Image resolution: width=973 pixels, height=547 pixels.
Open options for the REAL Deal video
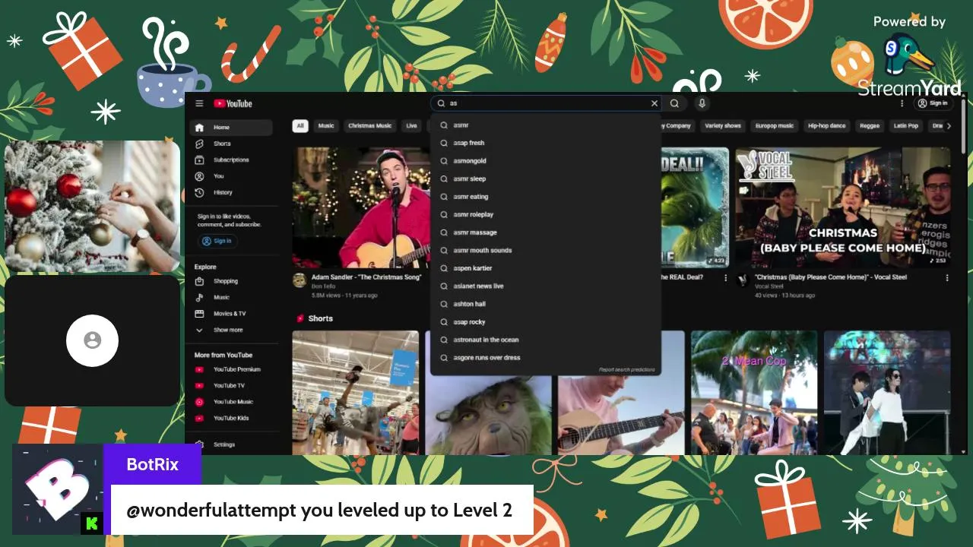pyautogui.click(x=725, y=278)
